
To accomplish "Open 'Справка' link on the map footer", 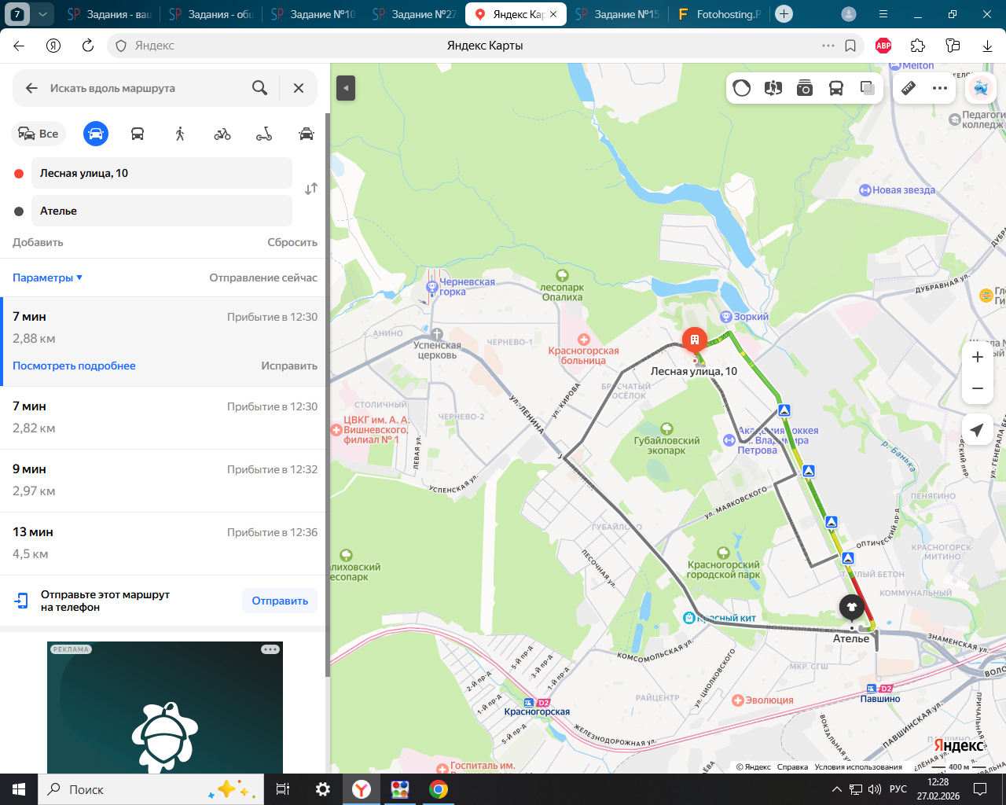I will tap(792, 767).
